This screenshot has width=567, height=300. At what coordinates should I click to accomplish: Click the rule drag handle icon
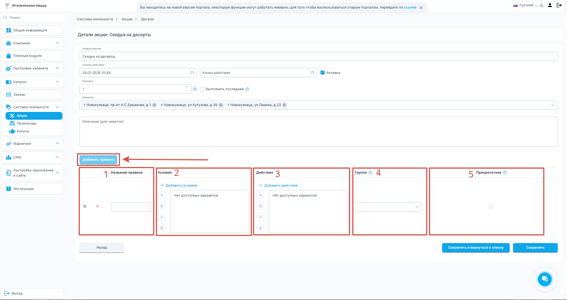click(x=85, y=207)
